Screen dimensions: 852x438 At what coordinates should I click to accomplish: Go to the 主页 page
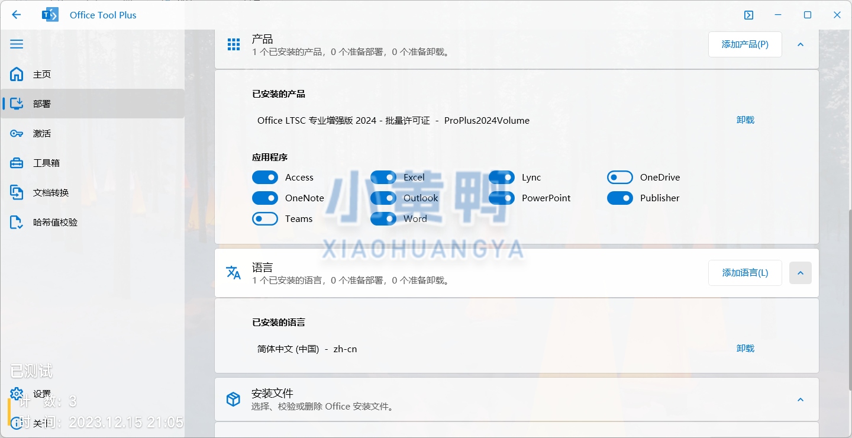pos(92,74)
